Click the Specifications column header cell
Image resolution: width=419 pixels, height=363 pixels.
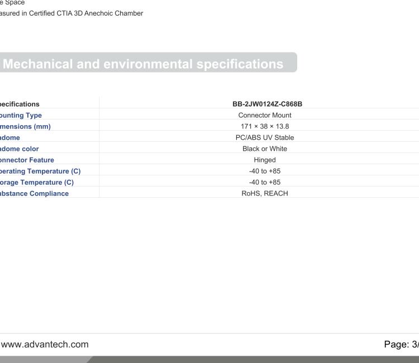pos(20,104)
